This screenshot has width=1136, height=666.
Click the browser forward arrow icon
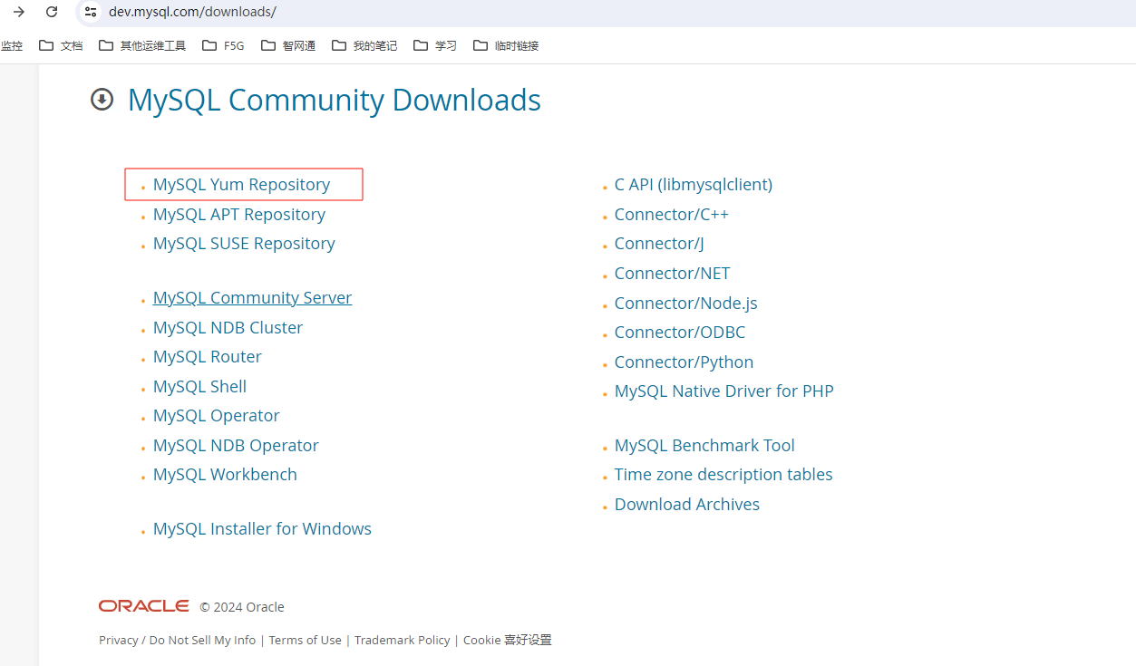[18, 12]
